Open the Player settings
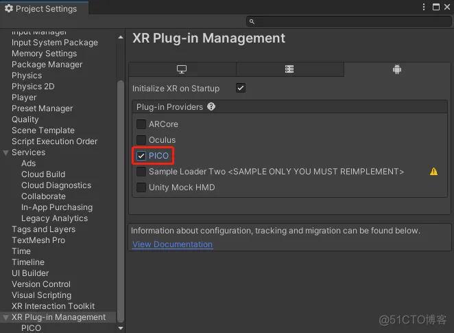Screen dimensions: 454x333 24,97
